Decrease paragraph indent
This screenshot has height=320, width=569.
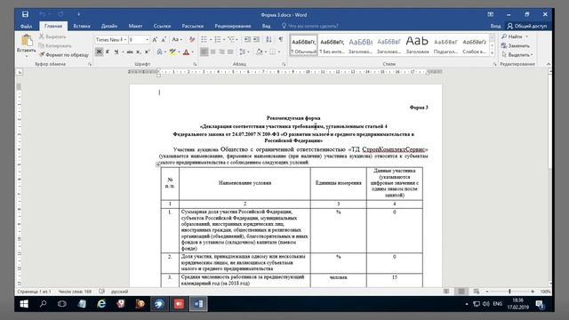click(247, 39)
